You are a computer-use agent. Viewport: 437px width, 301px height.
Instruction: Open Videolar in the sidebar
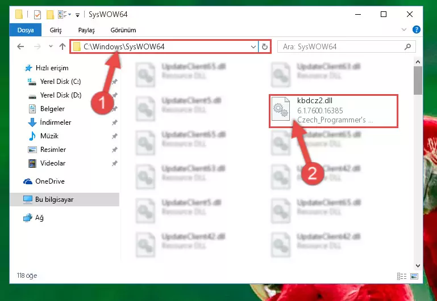coord(53,163)
